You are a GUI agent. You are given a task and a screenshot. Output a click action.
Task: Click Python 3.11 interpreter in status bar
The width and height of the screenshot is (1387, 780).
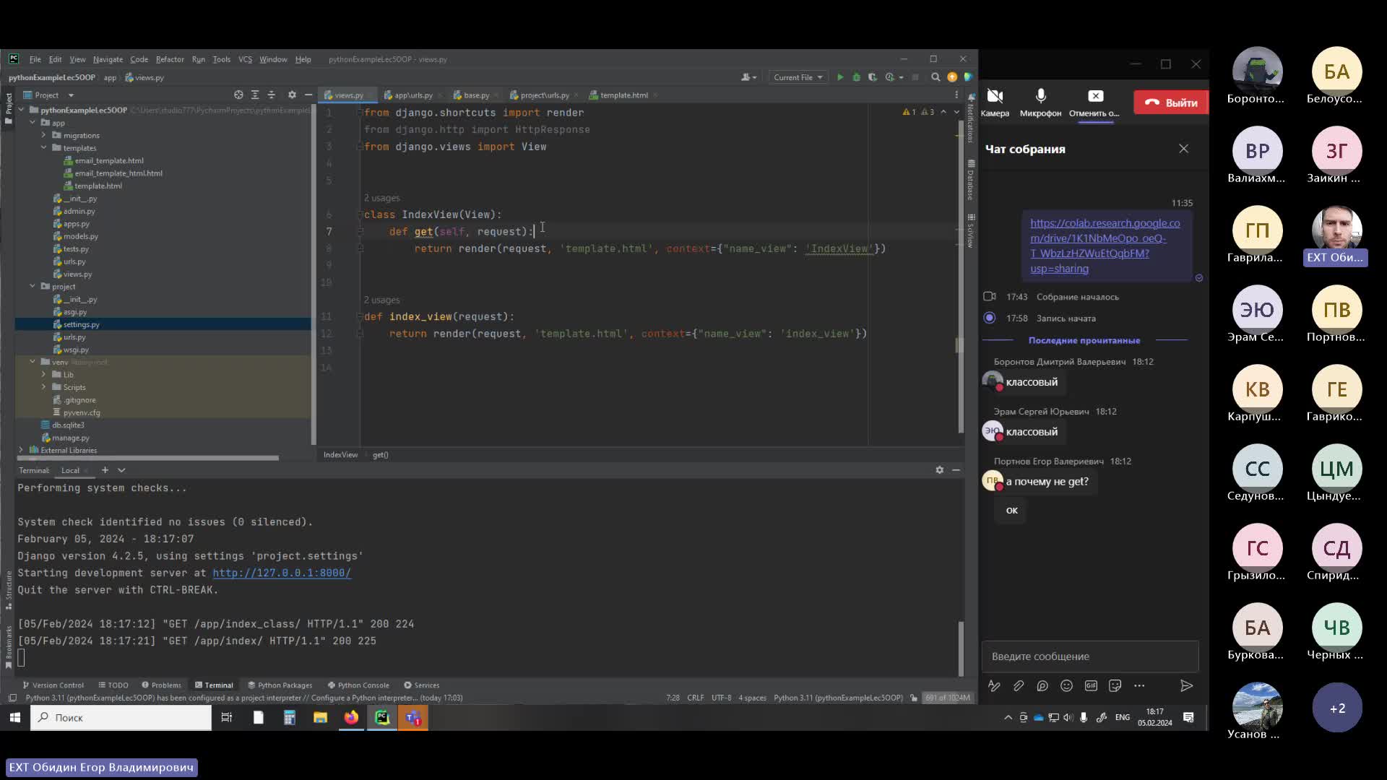[x=838, y=698]
